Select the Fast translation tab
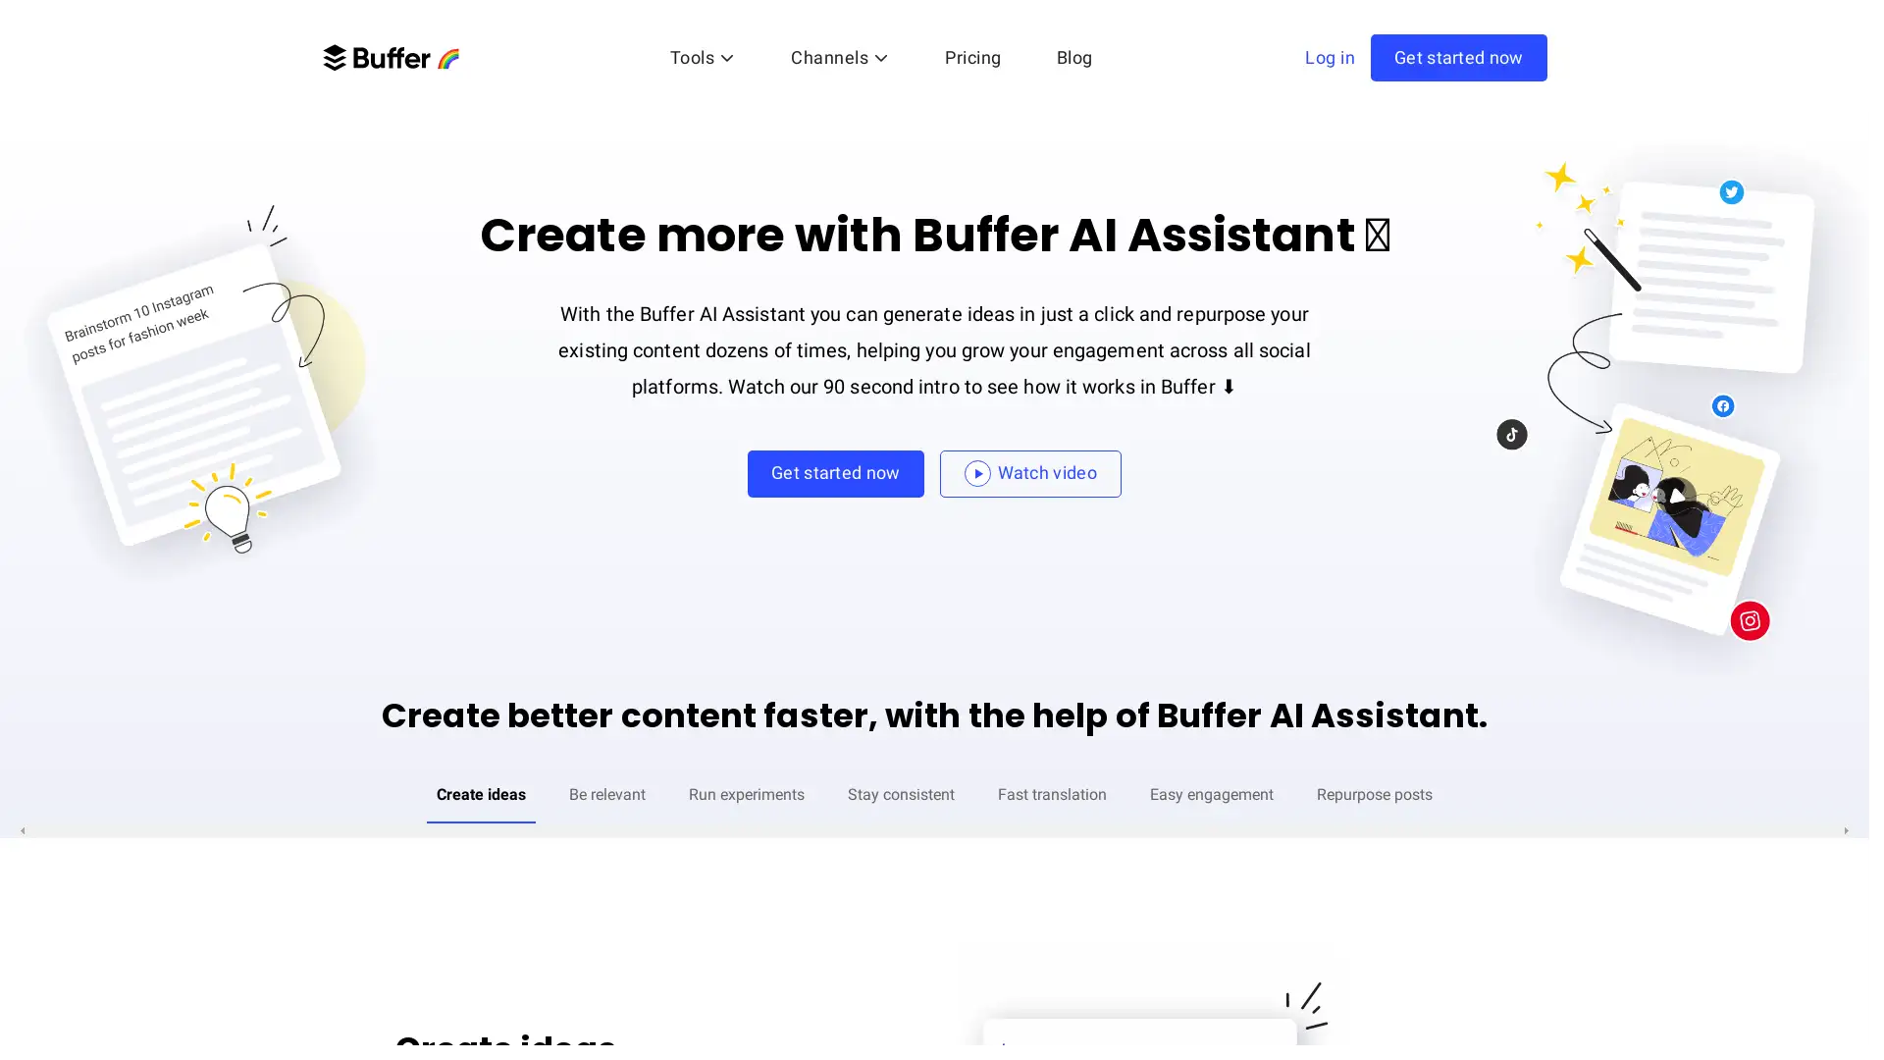 [1052, 793]
